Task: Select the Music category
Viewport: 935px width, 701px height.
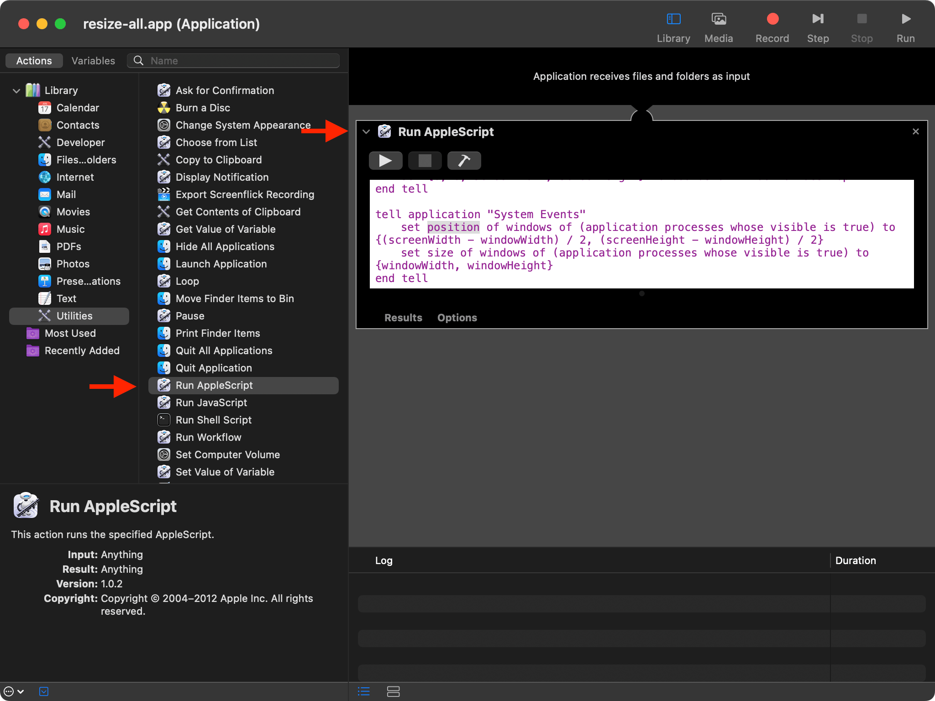Action: [62, 229]
